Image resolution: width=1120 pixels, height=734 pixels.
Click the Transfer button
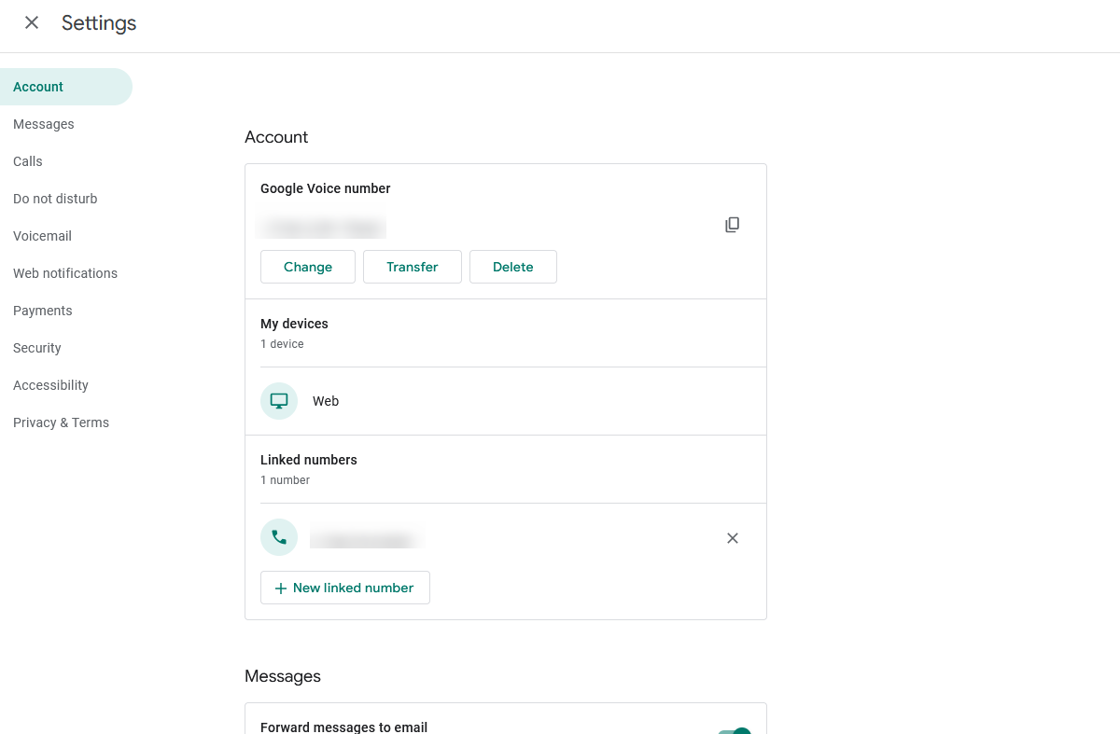pyautogui.click(x=412, y=266)
